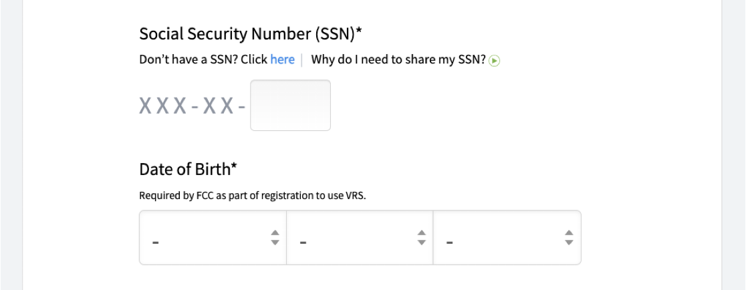Click the masked "XXX-XX-" SSN prefix
Viewport: 746px width, 290px height.
click(191, 106)
